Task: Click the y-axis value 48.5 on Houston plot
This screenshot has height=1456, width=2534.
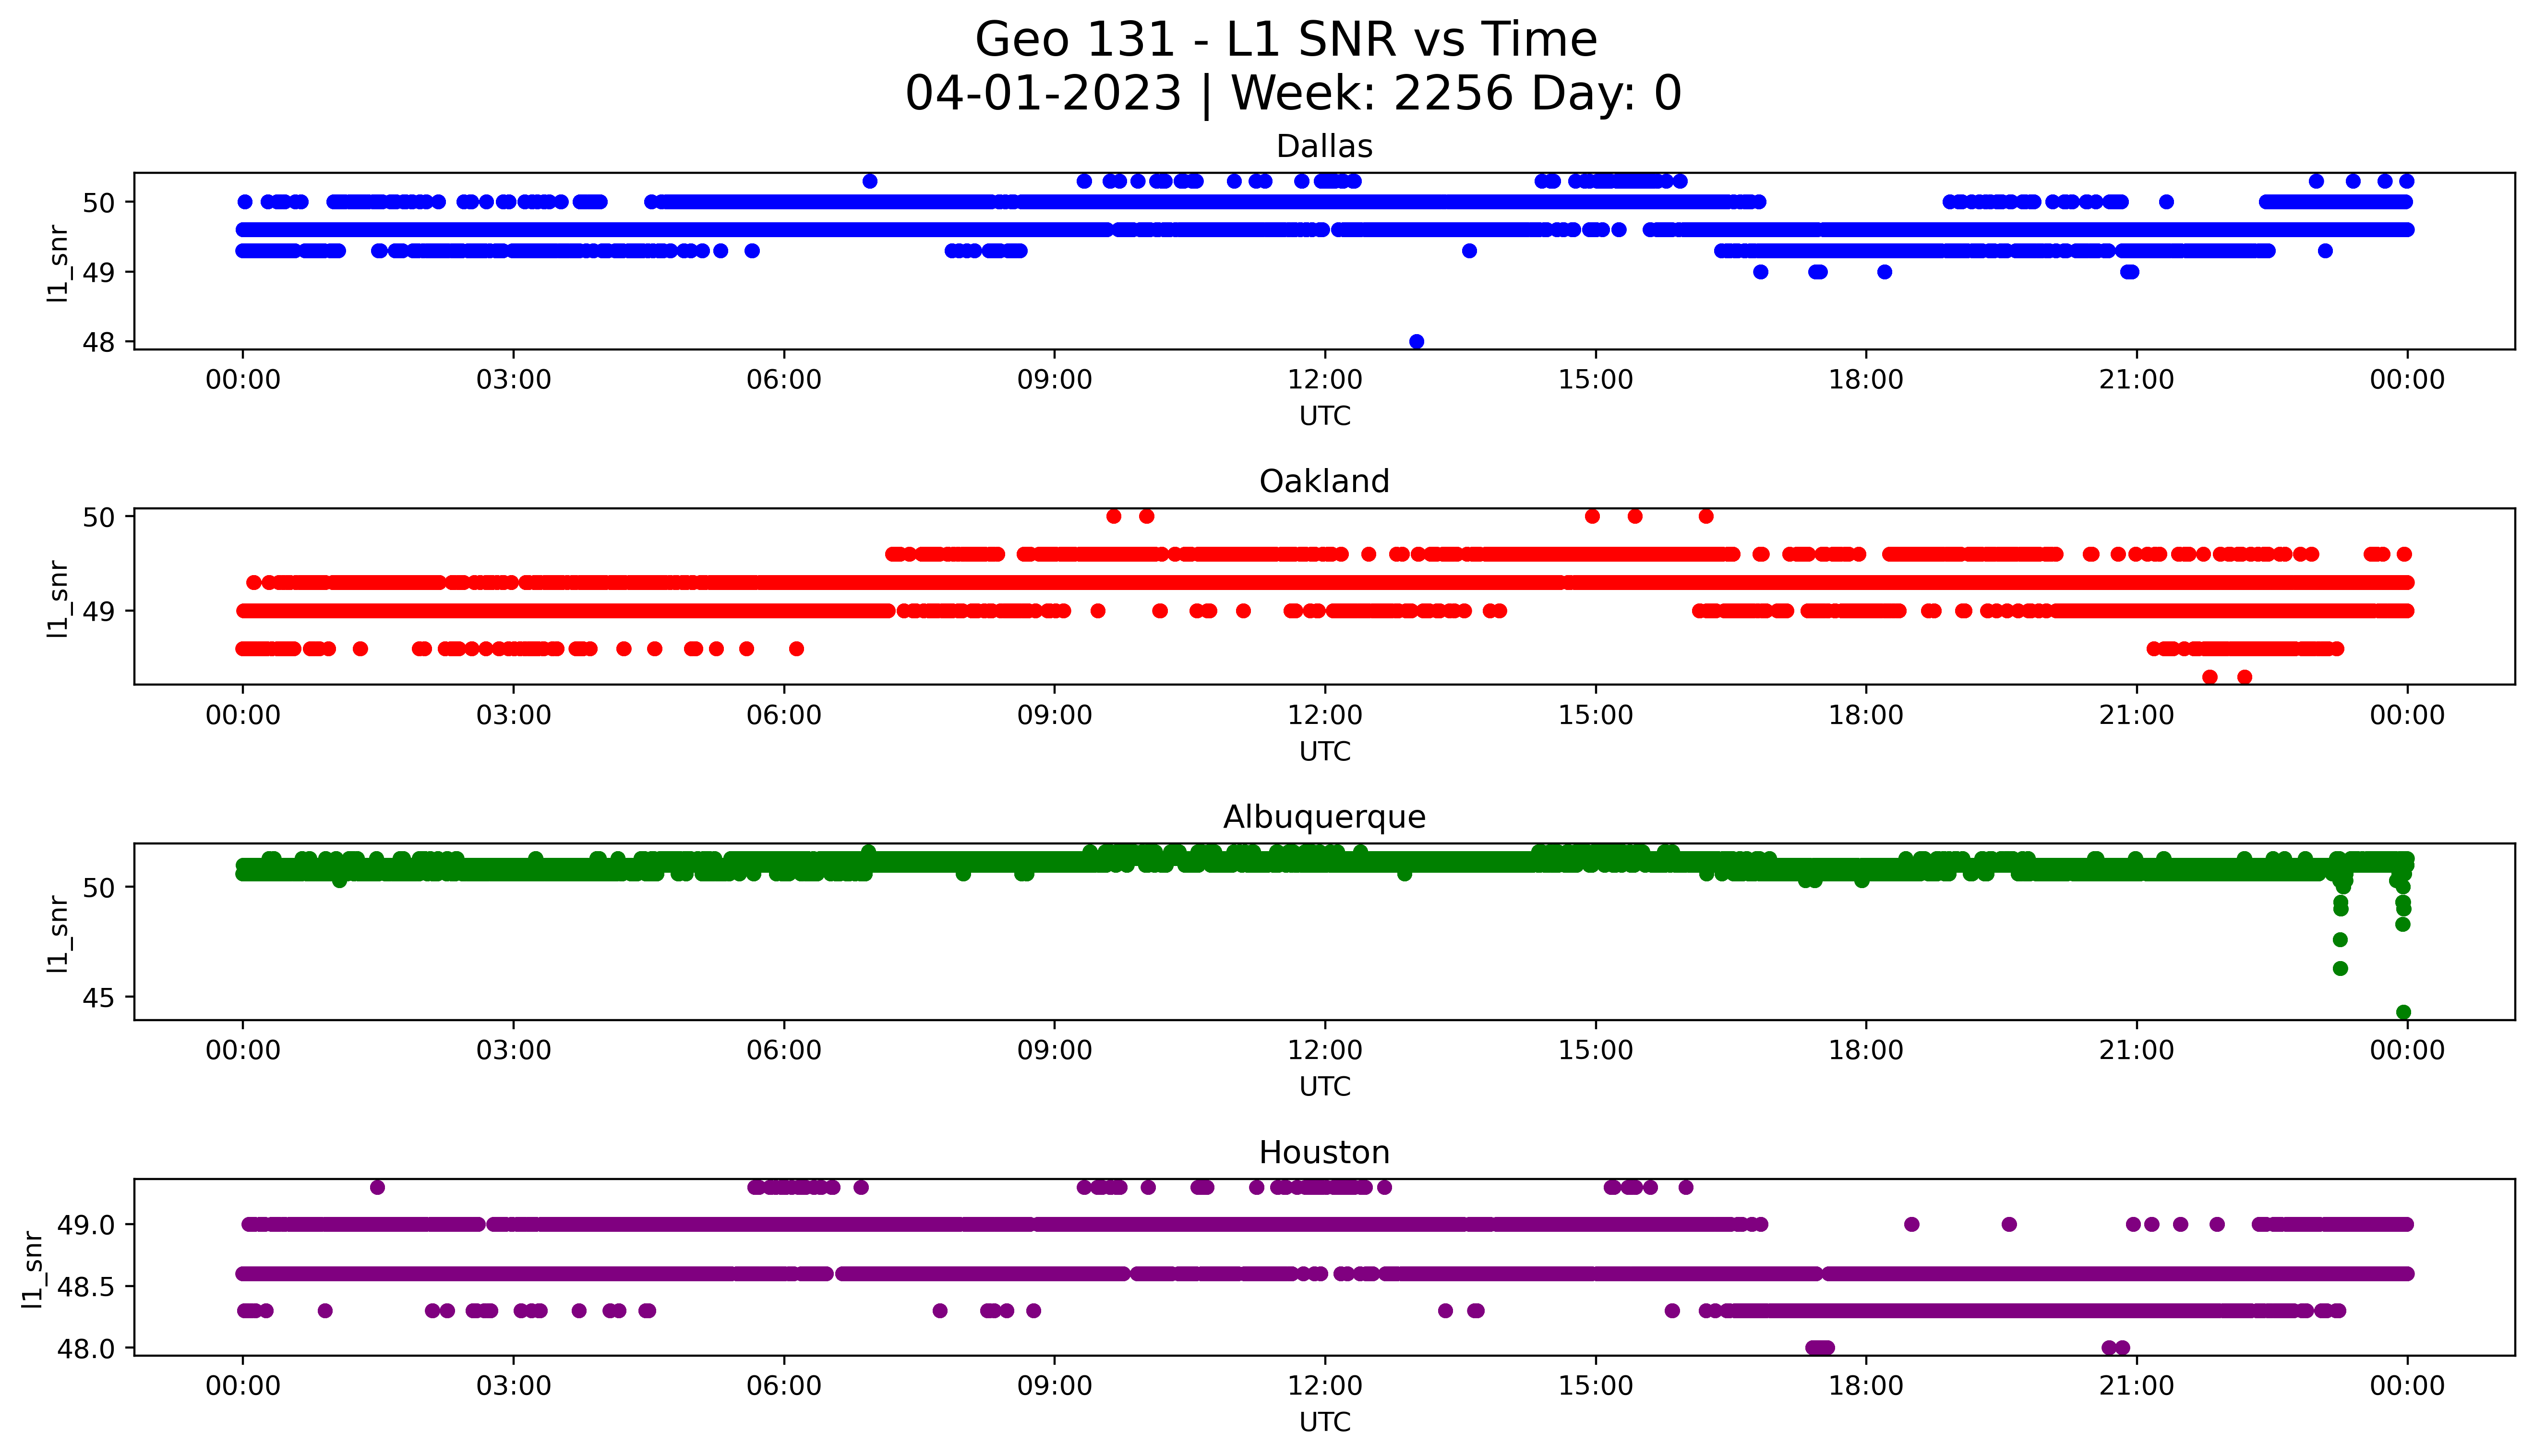Action: 87,1288
